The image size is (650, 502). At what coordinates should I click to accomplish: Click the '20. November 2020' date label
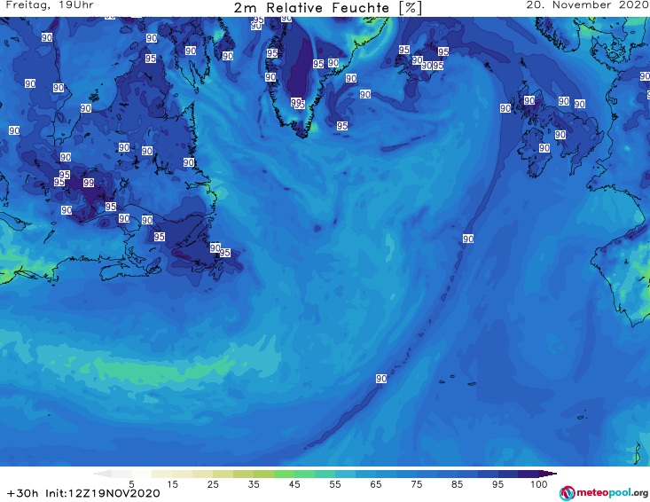coord(587,5)
